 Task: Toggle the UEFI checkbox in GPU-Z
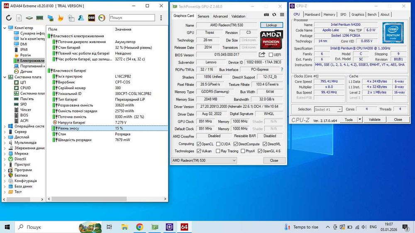pyautogui.click(x=271, y=55)
